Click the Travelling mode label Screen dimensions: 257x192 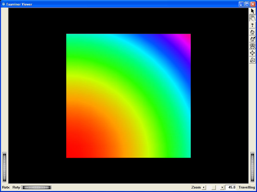click(246, 187)
